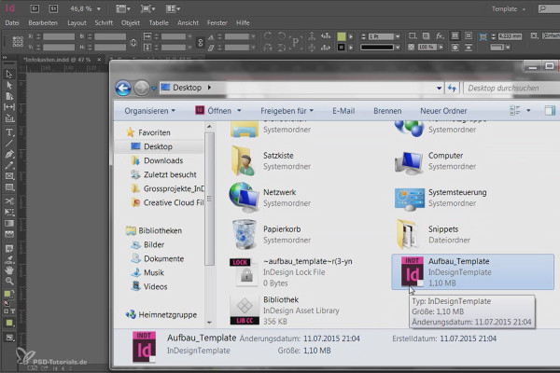
Task: Select the Scissors tool
Action: (x=9, y=200)
